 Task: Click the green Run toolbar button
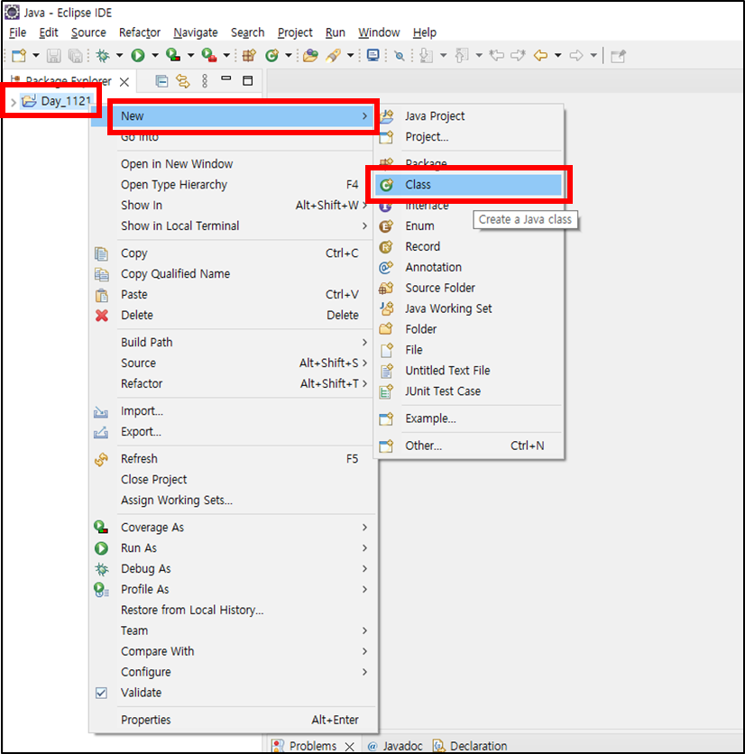point(138,56)
